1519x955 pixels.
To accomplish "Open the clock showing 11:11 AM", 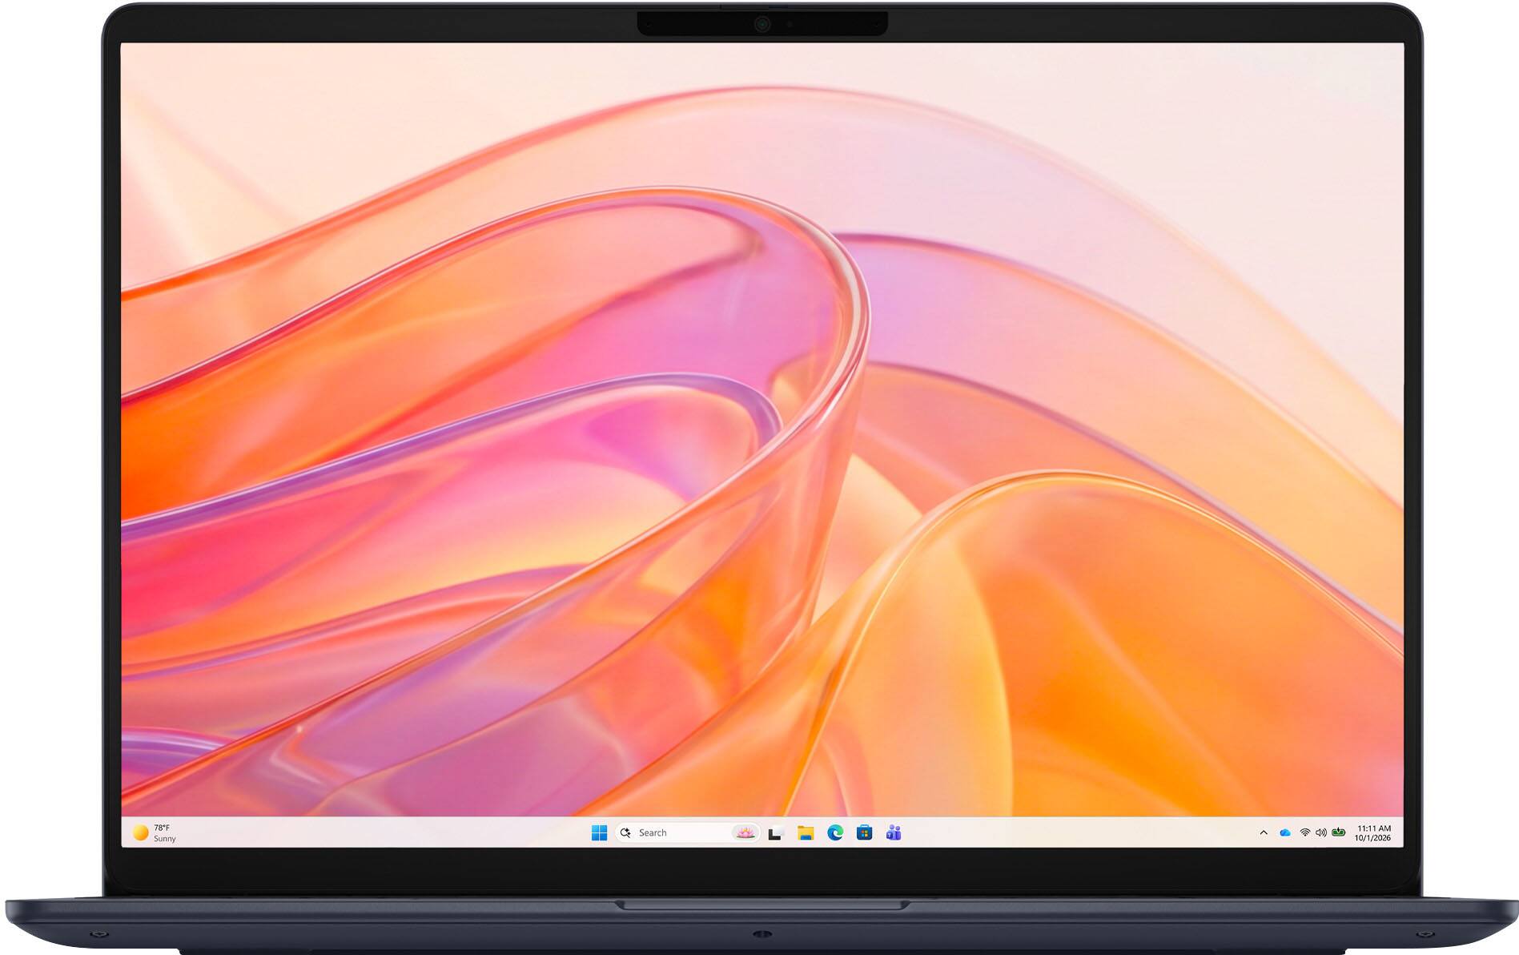I will 1373,833.
